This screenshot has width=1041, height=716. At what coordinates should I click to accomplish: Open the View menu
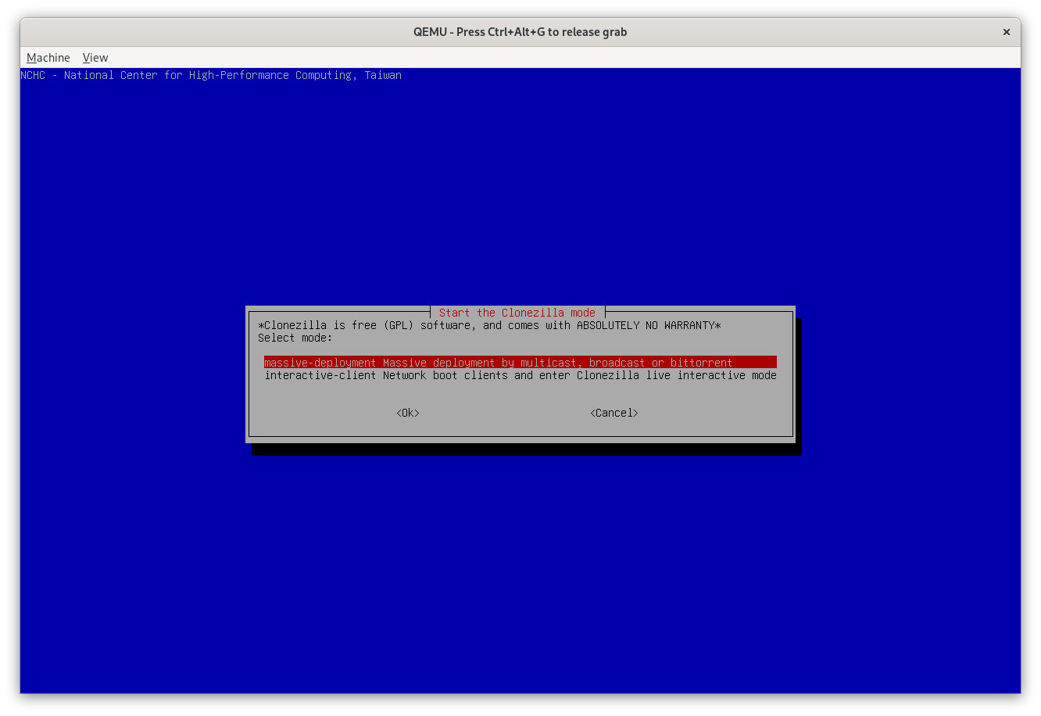pos(95,58)
